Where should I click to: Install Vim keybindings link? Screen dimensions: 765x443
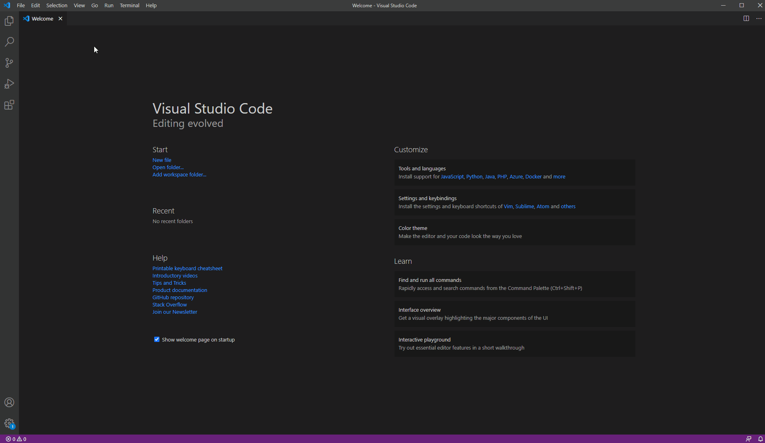coord(508,206)
